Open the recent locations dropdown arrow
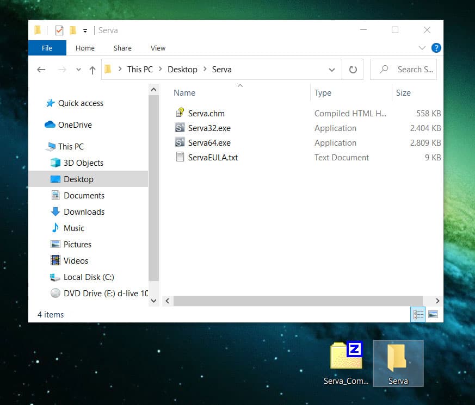475x405 pixels. pyautogui.click(x=78, y=70)
